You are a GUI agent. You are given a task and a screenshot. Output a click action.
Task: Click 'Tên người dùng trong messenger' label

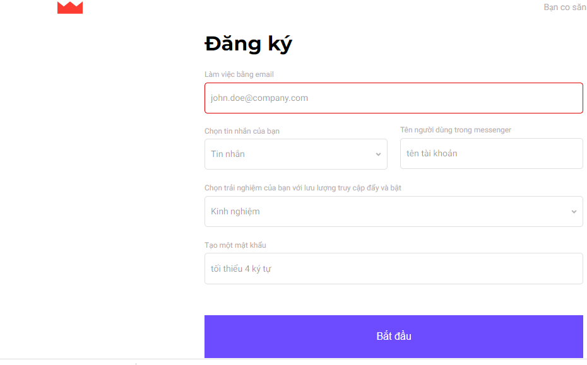(456, 130)
